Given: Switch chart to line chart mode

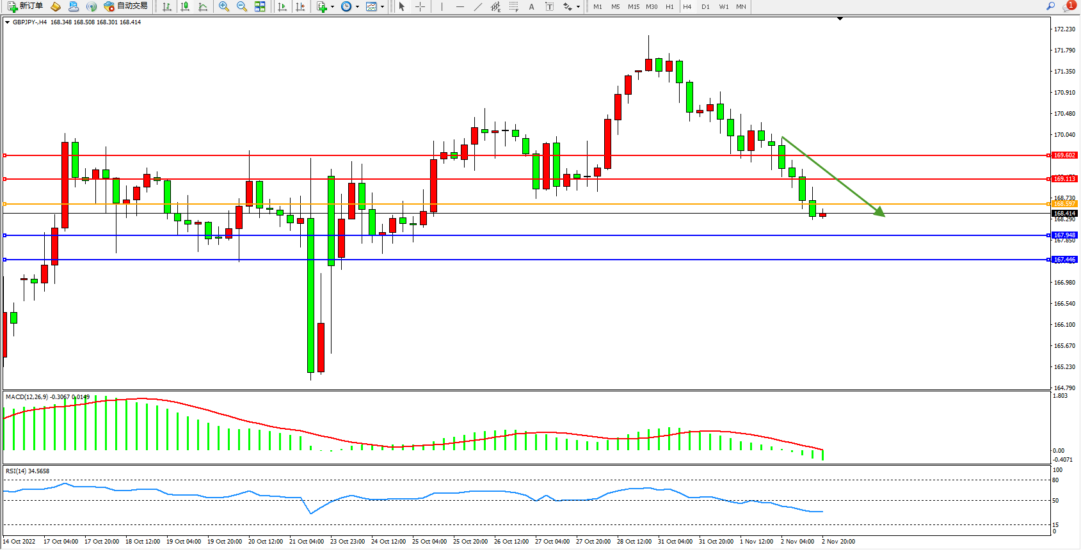Looking at the screenshot, I should (203, 6).
